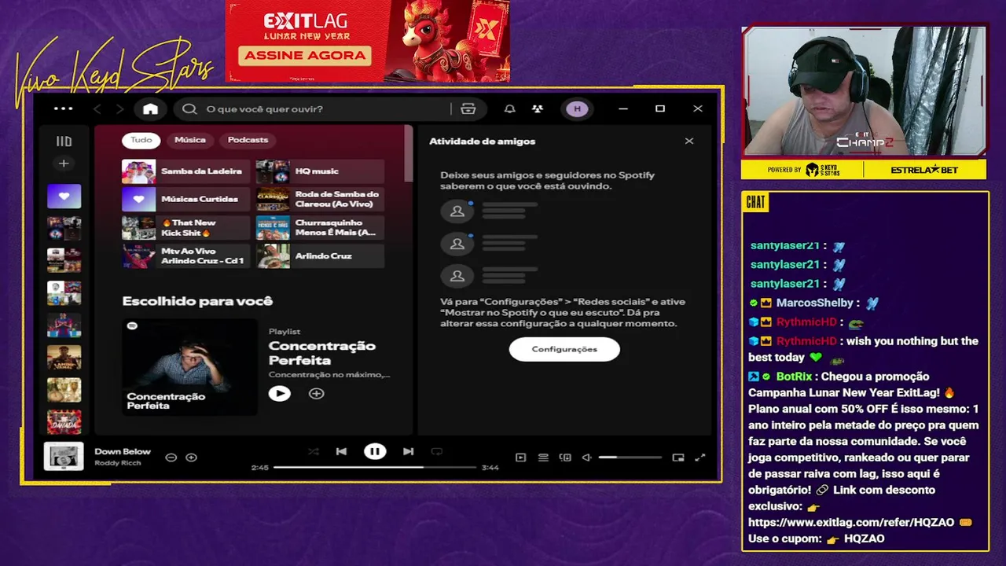
Task: Click the minus icon beside Down Below
Action: click(x=171, y=457)
